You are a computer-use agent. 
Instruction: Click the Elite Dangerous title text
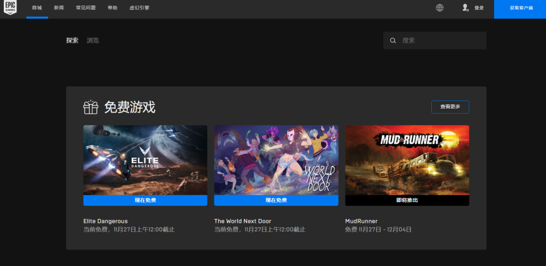(105, 221)
